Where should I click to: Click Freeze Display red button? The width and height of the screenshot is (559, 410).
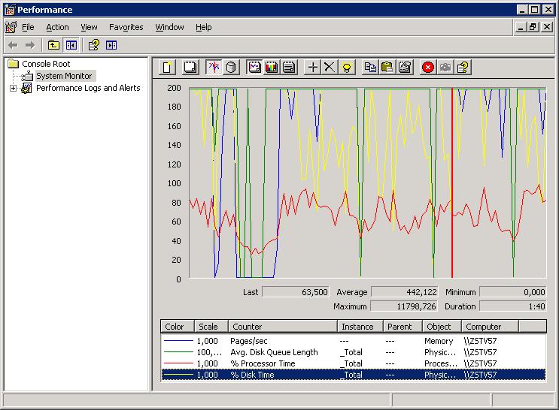[428, 68]
